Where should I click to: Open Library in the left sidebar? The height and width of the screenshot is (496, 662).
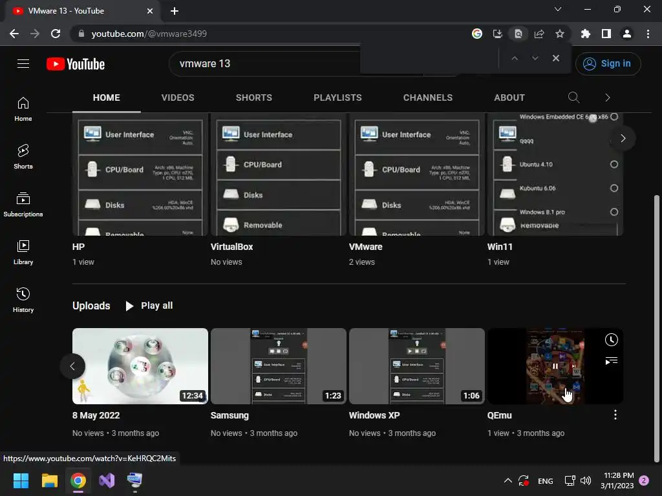[23, 253]
